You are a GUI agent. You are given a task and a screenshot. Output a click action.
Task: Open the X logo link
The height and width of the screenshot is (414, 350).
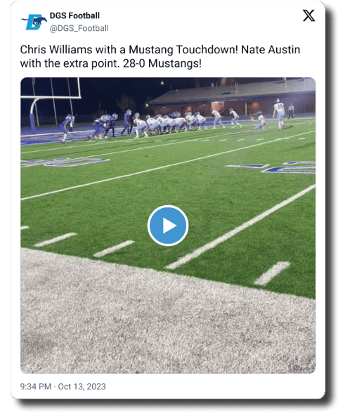click(309, 15)
